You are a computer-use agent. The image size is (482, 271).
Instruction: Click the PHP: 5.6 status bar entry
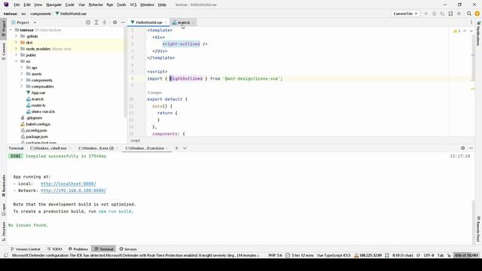point(275,255)
